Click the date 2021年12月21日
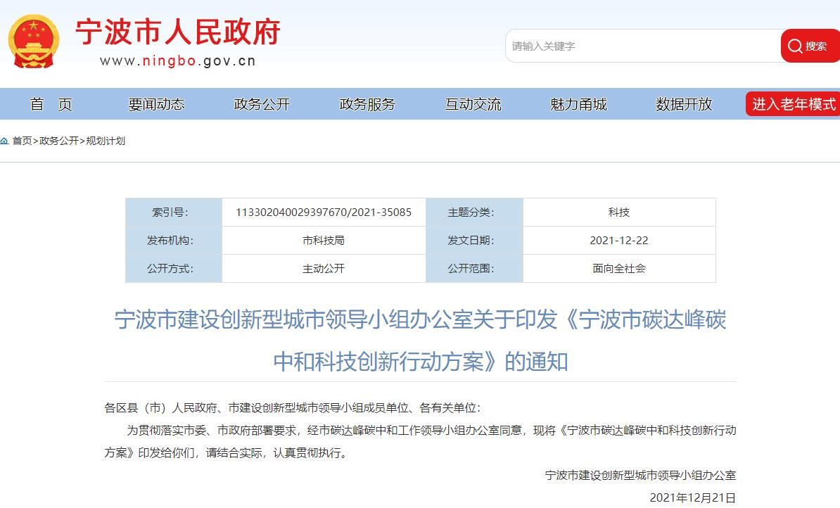The image size is (840, 508). pyautogui.click(x=693, y=498)
